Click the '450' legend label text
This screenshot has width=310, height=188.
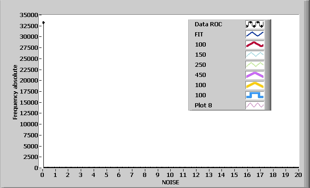200,75
